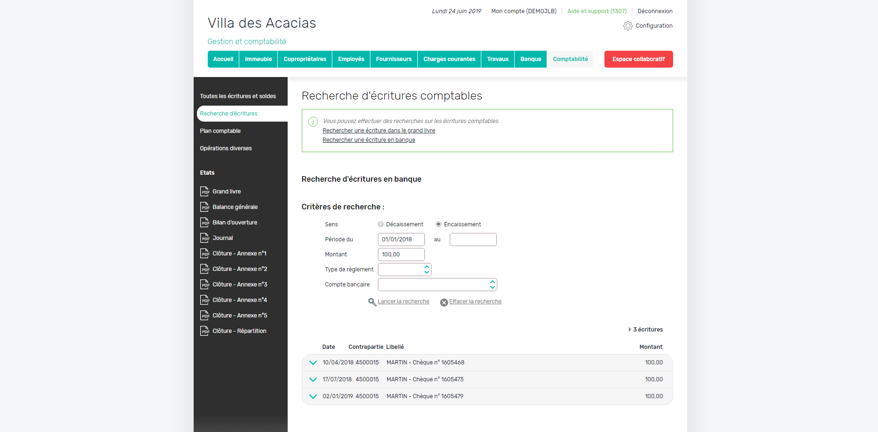Click the Espace collaboratif button
Viewport: 878px width, 432px height.
638,59
